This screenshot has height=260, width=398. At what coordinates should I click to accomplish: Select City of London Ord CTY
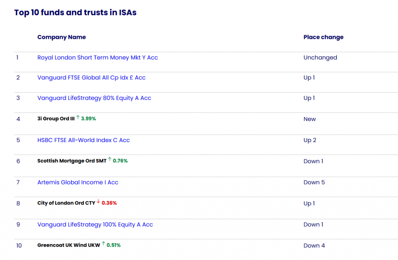66,203
